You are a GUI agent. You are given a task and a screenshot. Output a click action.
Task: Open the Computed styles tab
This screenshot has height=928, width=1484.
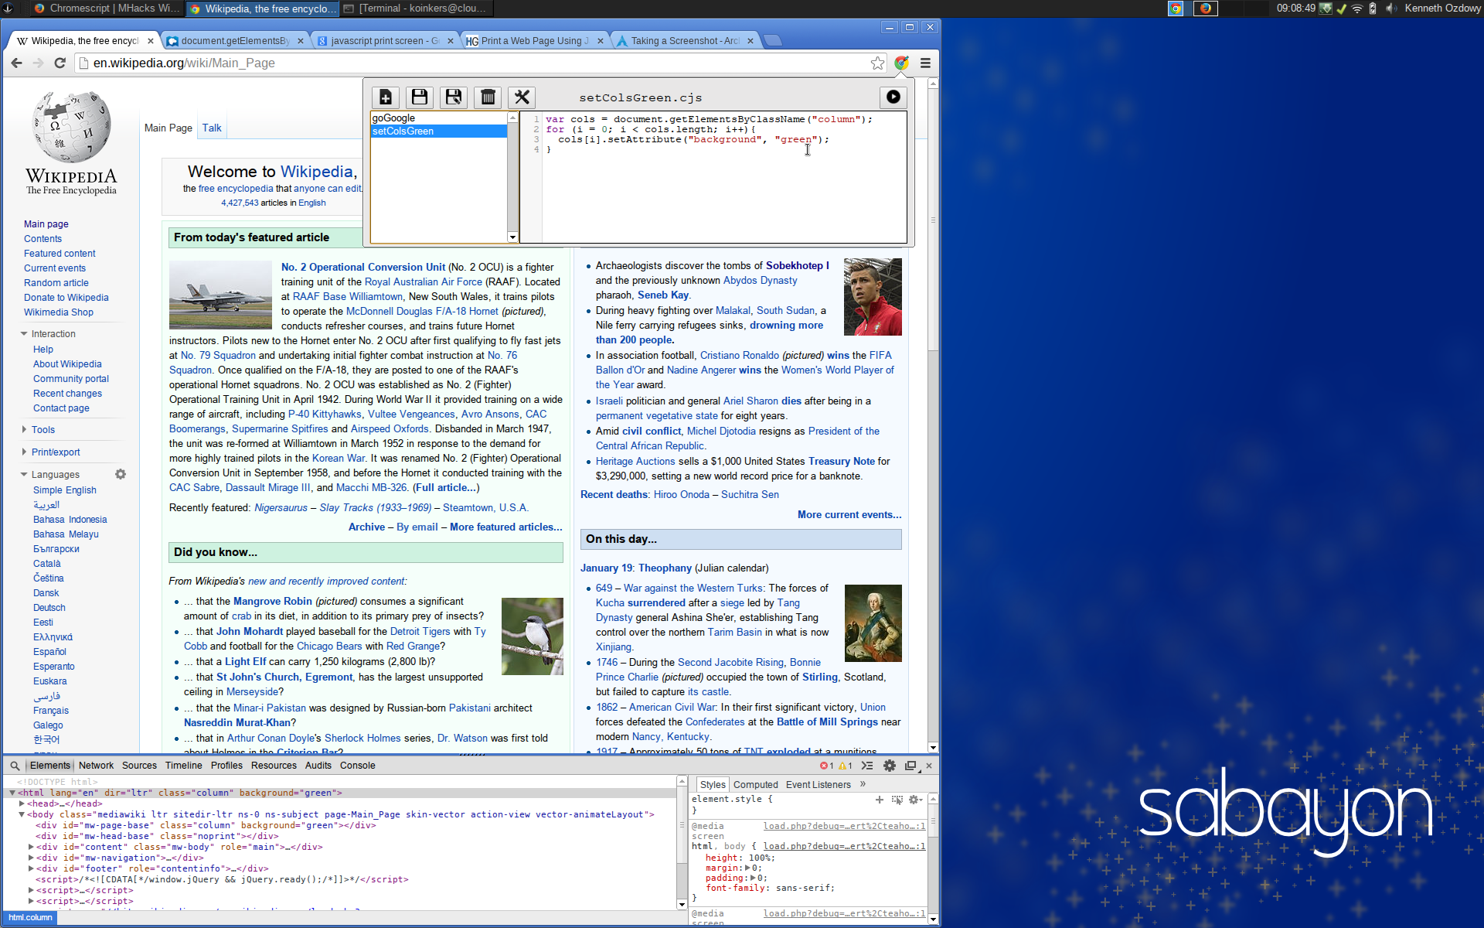coord(755,784)
